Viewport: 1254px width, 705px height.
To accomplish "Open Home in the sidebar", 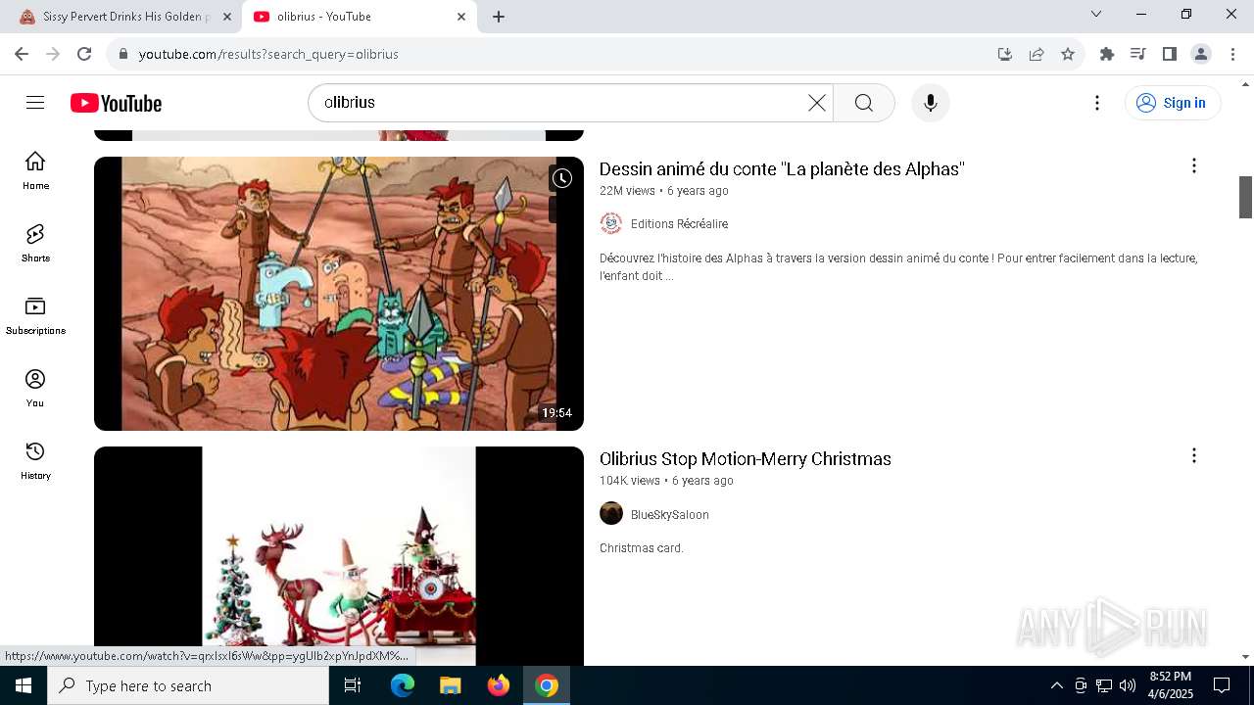I will (x=35, y=170).
